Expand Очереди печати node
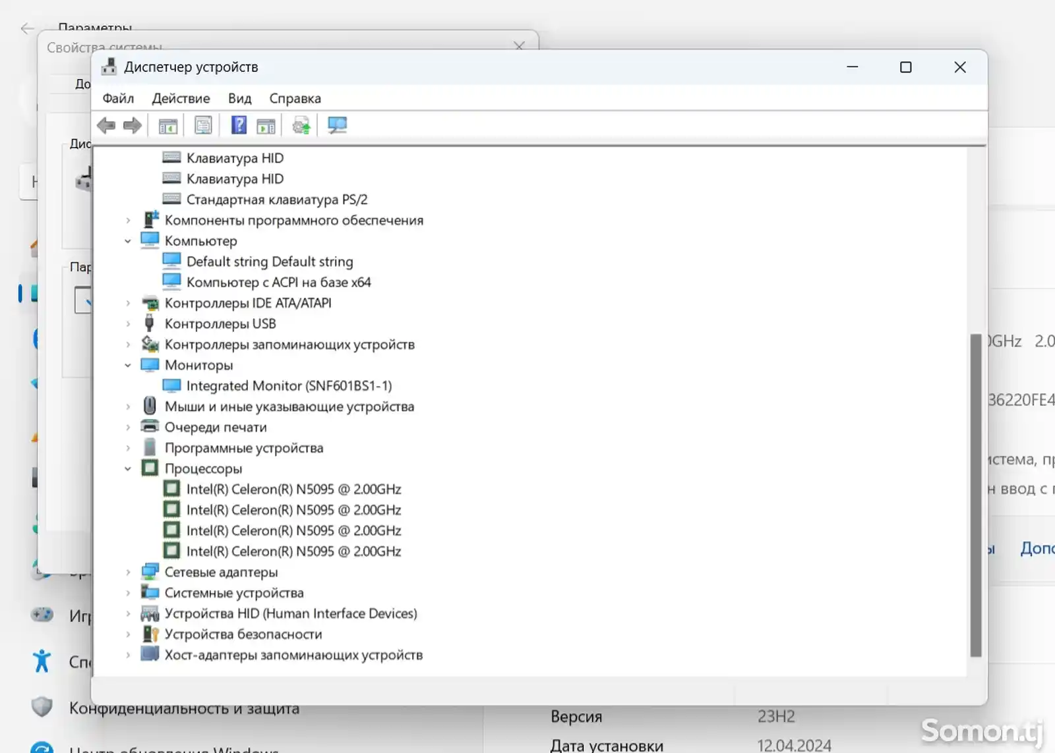This screenshot has height=753, width=1055. coord(128,428)
